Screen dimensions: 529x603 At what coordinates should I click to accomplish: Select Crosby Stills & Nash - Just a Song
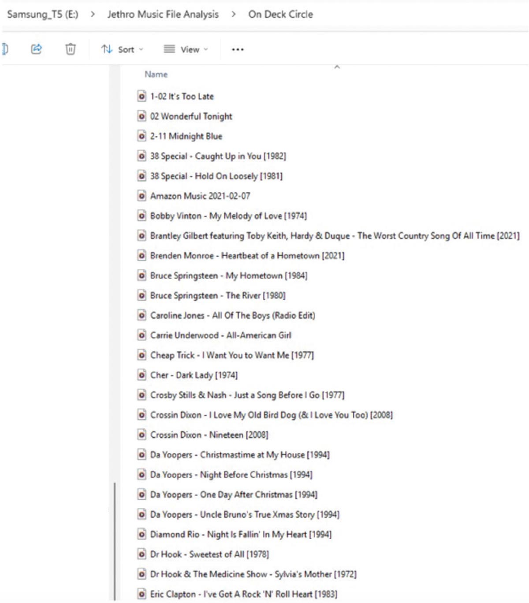point(247,395)
